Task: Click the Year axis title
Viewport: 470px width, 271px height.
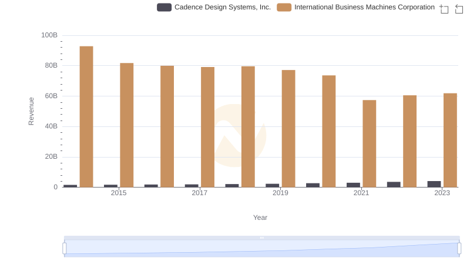Action: (260, 218)
